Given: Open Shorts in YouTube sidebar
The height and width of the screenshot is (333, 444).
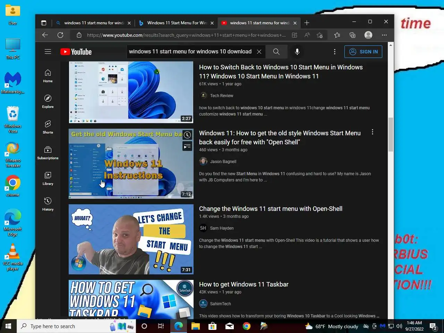Looking at the screenshot, I should (48, 127).
